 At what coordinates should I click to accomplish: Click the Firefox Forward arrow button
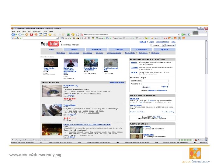(20, 34)
